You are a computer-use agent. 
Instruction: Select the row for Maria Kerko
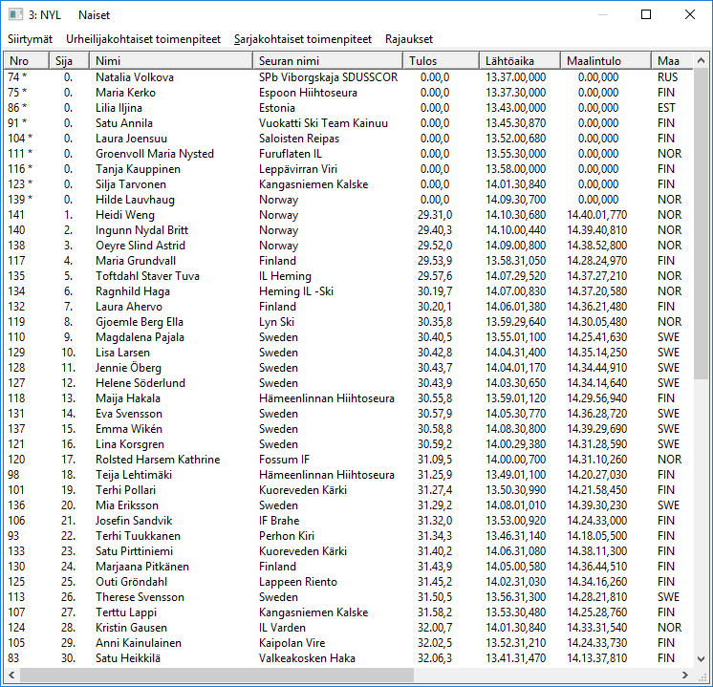coord(349,93)
